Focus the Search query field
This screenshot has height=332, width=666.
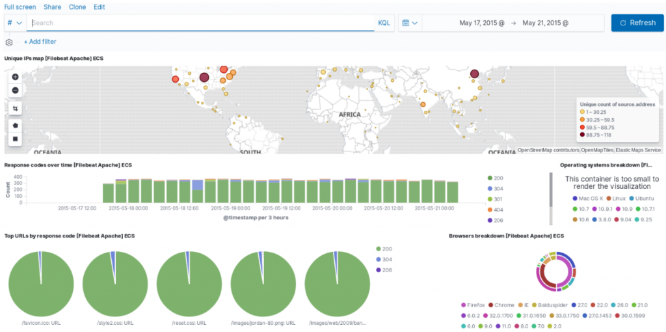(201, 23)
